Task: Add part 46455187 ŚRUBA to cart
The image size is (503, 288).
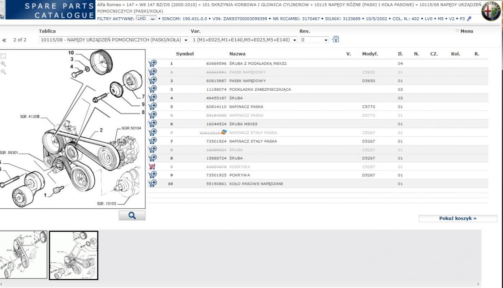Action: (x=152, y=97)
